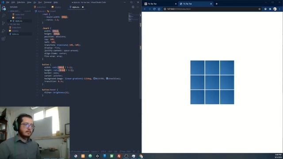Open the Extensions view in VS Code
This screenshot has width=283, height=159.
coord(4,38)
